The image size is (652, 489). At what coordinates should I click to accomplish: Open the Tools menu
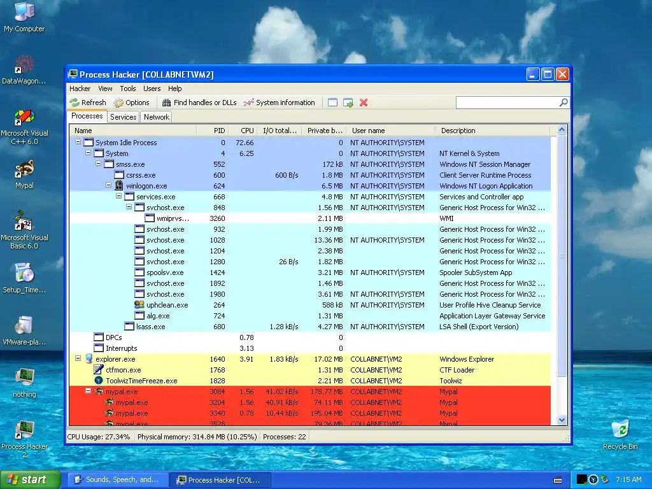127,89
